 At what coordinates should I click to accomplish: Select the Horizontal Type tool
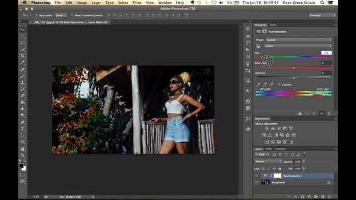pos(22,129)
